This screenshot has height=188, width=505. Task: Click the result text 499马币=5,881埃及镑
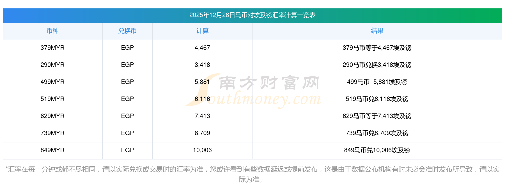click(x=377, y=82)
